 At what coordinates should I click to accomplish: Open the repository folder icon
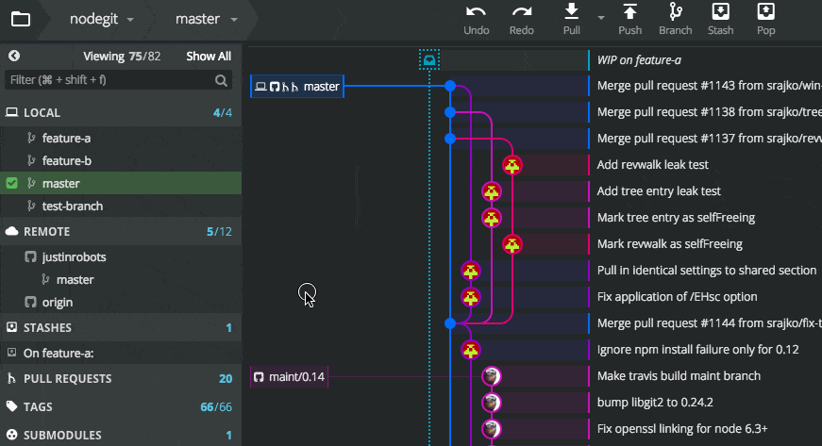click(x=21, y=20)
